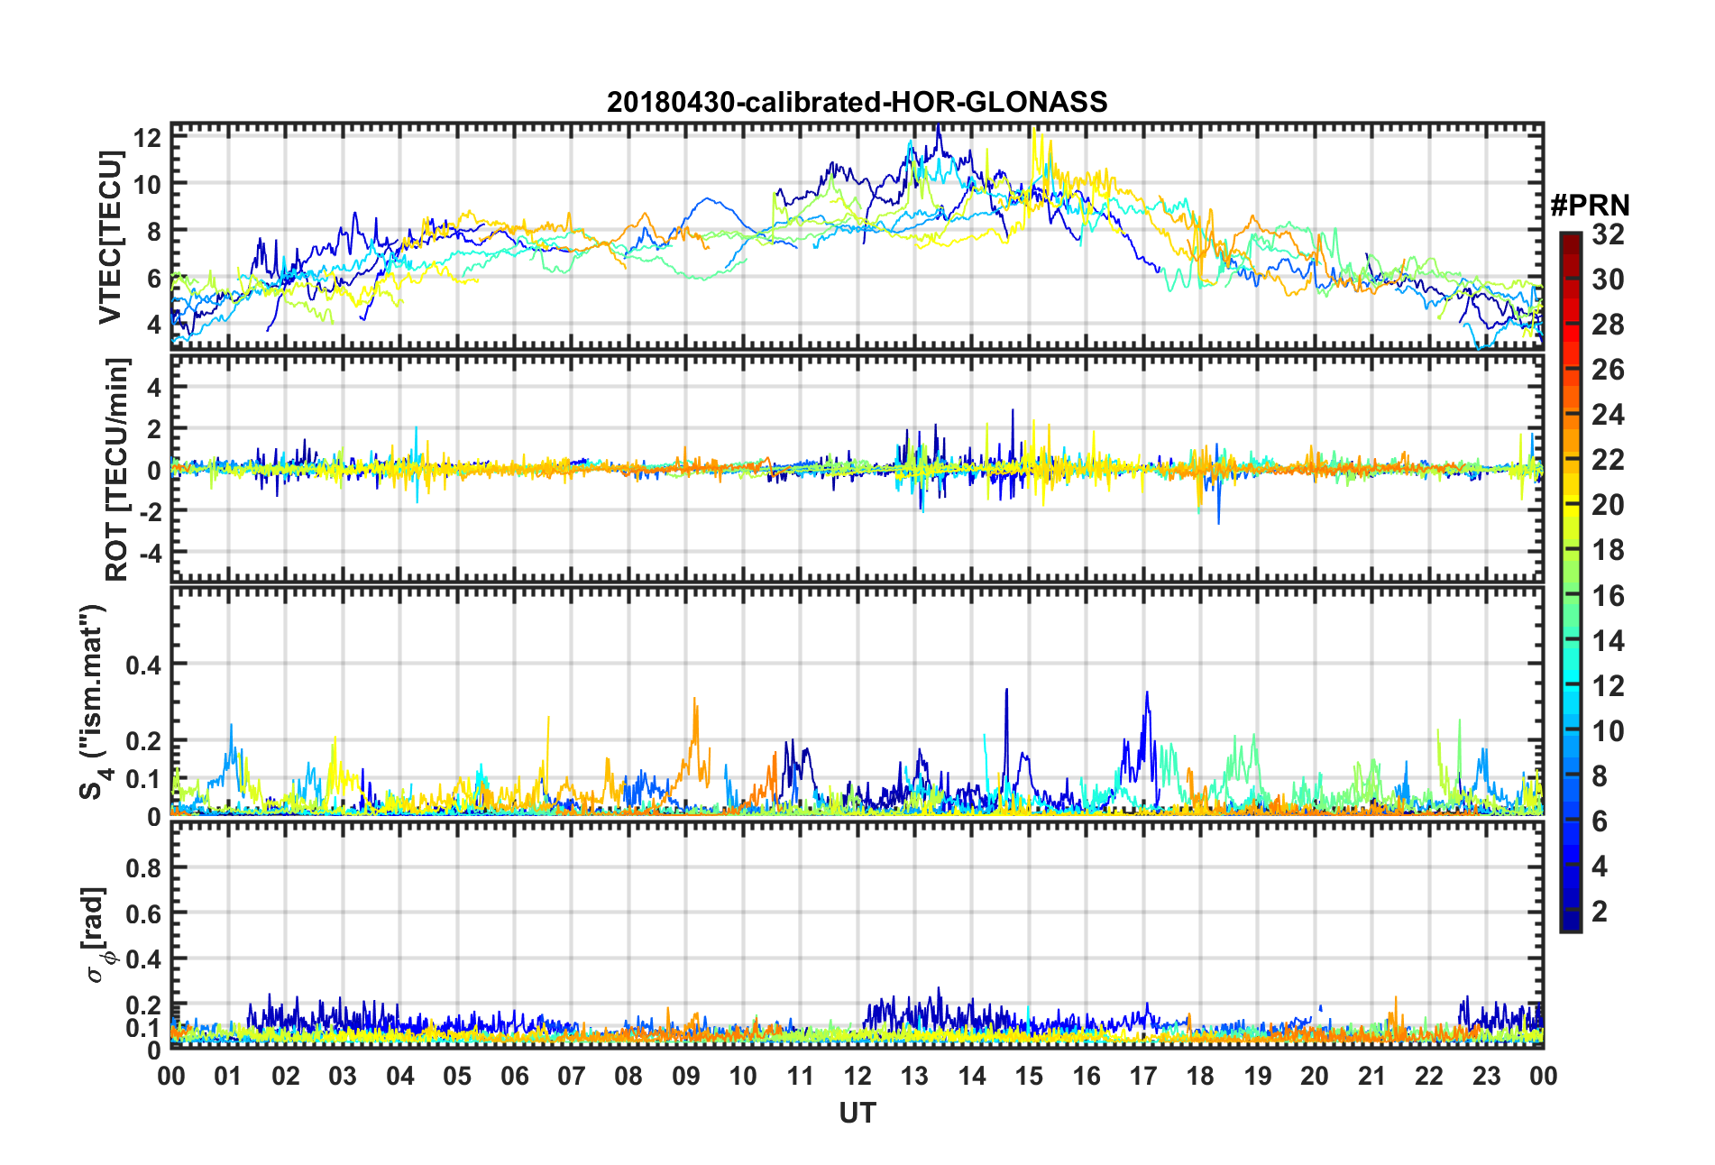Click the #PRN colorbar title
This screenshot has width=1715, height=1165.
[1590, 206]
